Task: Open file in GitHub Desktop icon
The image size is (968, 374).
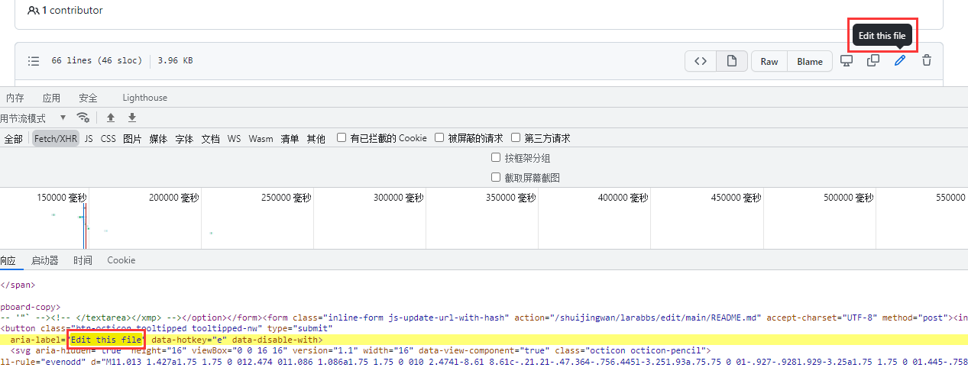Action: click(847, 61)
